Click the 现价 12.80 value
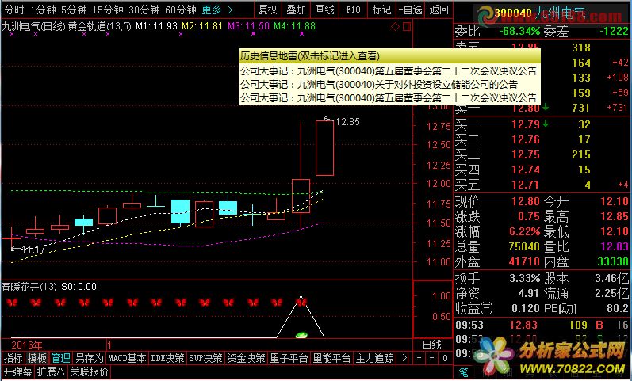The height and width of the screenshot is (381, 632). [x=526, y=201]
